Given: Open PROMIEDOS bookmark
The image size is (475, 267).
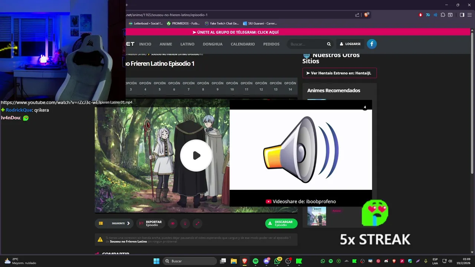Looking at the screenshot, I should click(x=183, y=23).
